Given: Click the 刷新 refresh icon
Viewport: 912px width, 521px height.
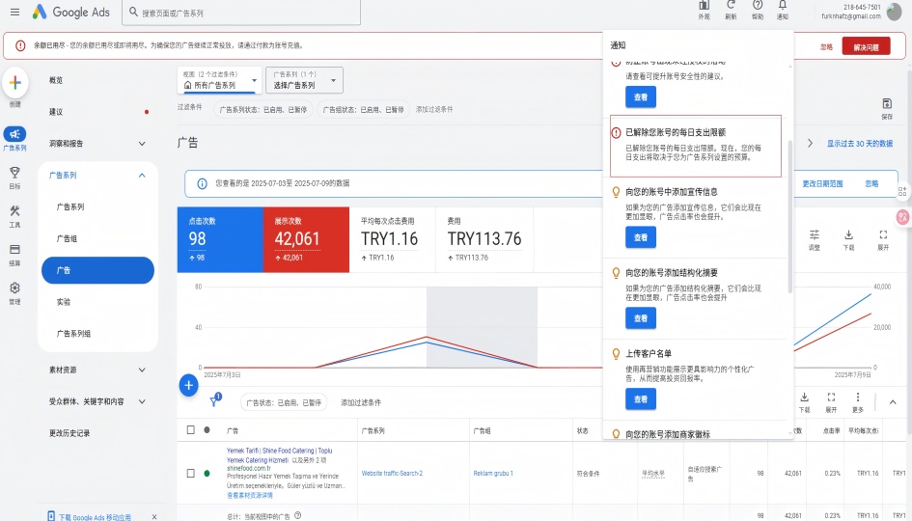Looking at the screenshot, I should point(731,7).
